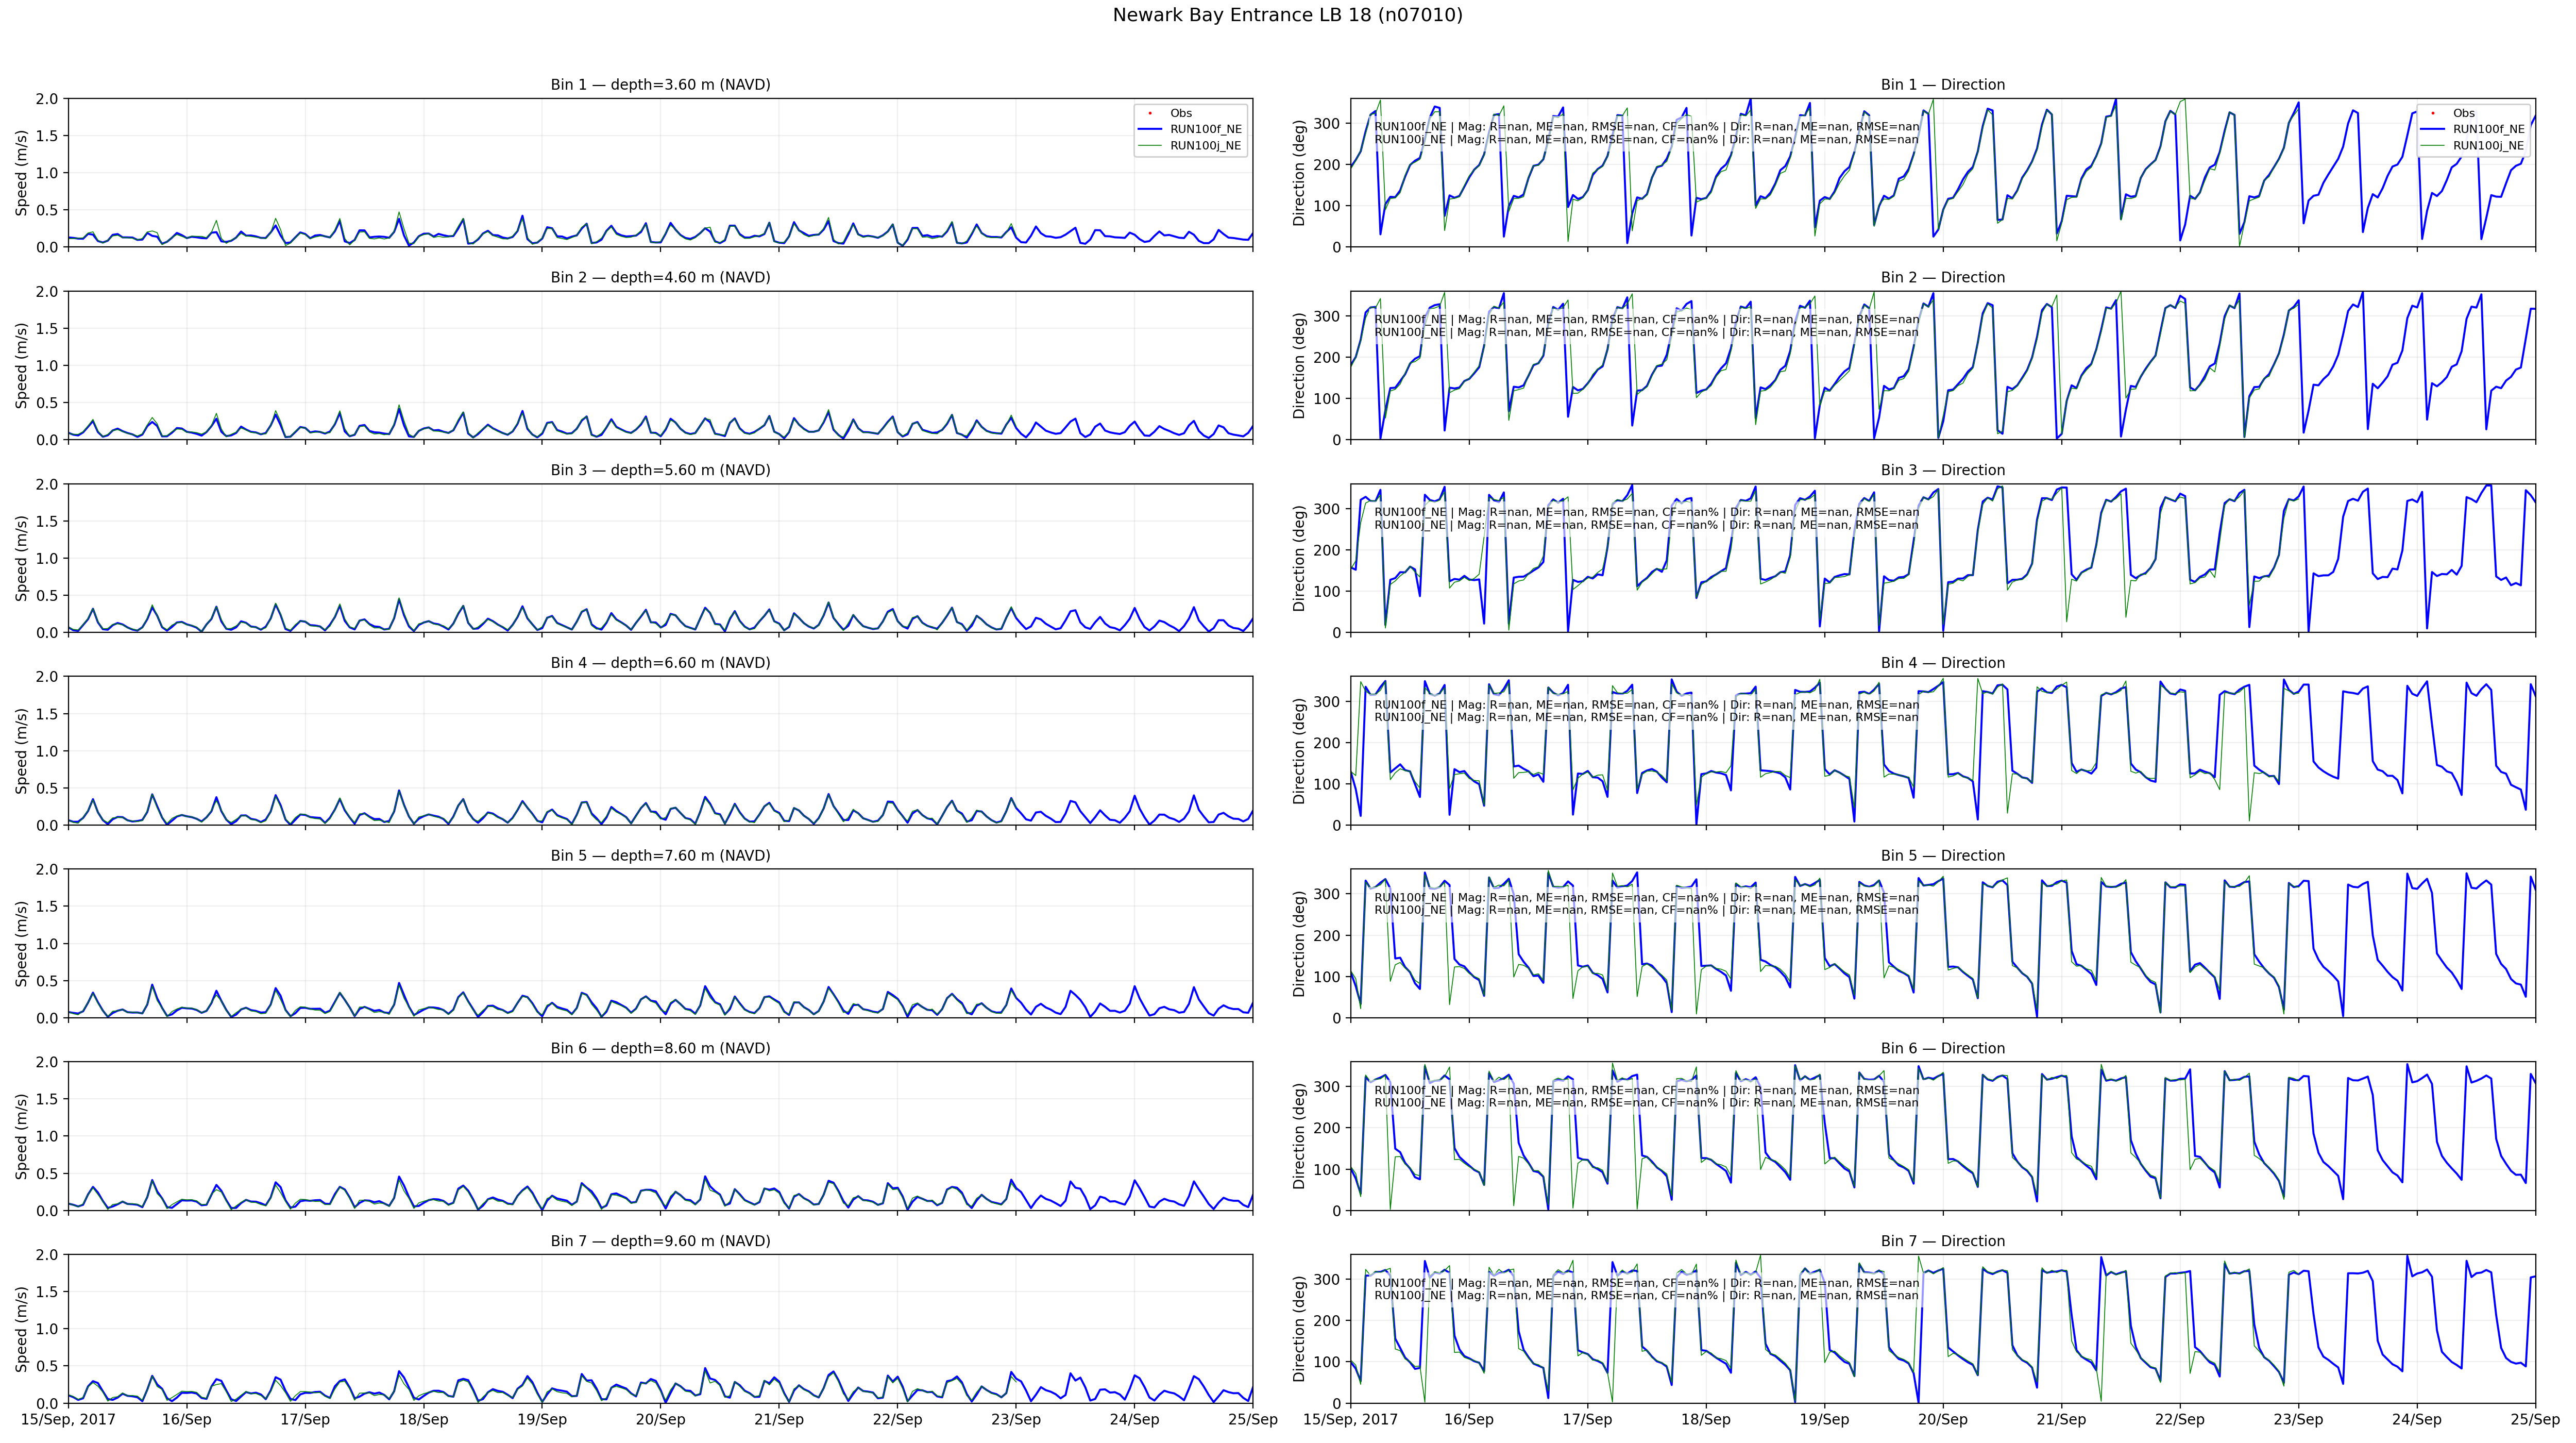Click the 'Bin 3 — depth=5.60 m (NAVD)' title
The width and height of the screenshot is (2576, 1443).
click(x=660, y=470)
